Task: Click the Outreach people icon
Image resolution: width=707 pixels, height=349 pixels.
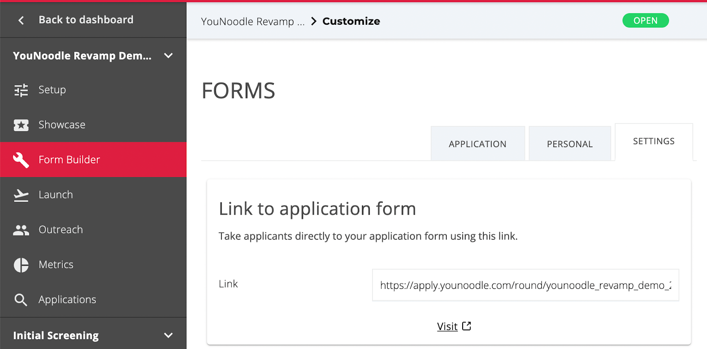Action: point(21,230)
